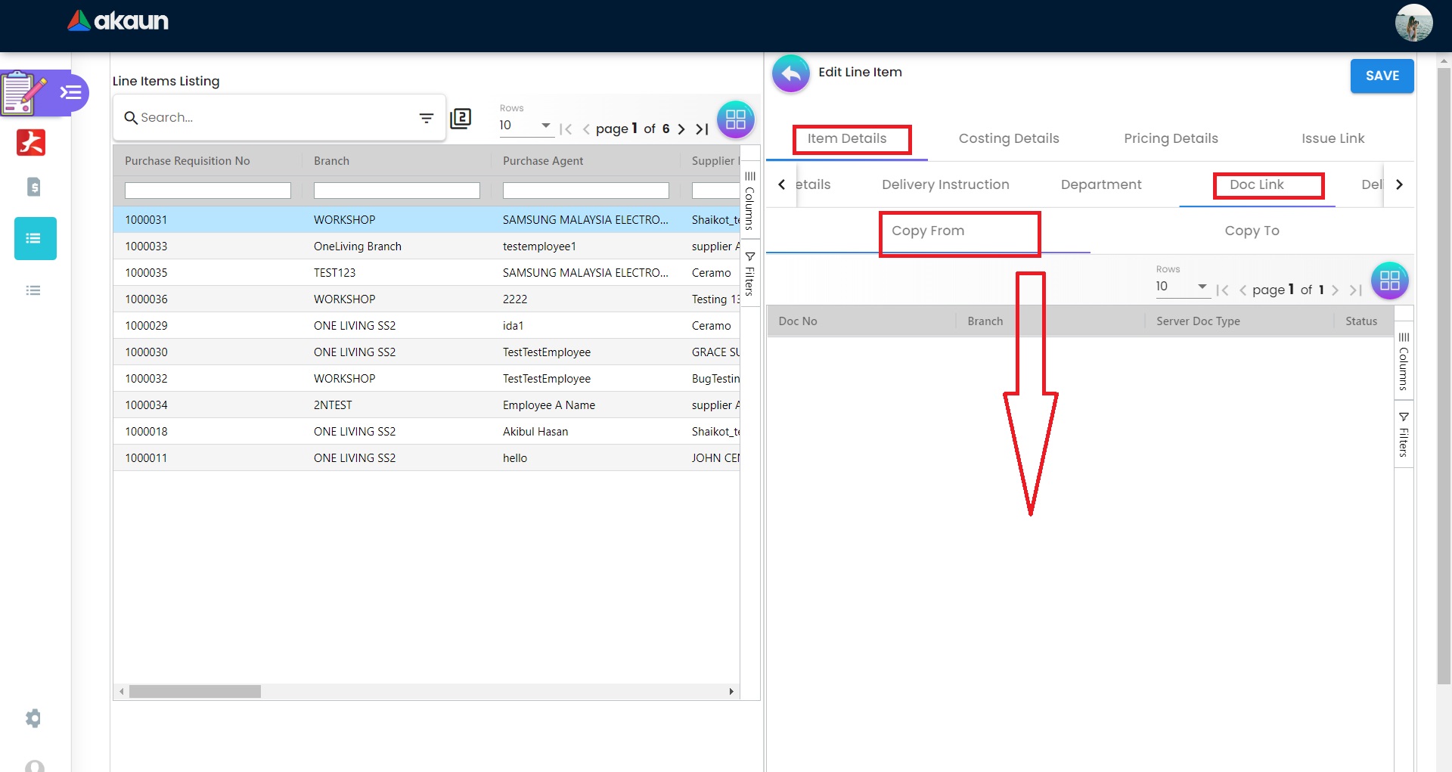1452x772 pixels.
Task: Open the Rows dropdown in Line Items Listing
Action: (526, 126)
